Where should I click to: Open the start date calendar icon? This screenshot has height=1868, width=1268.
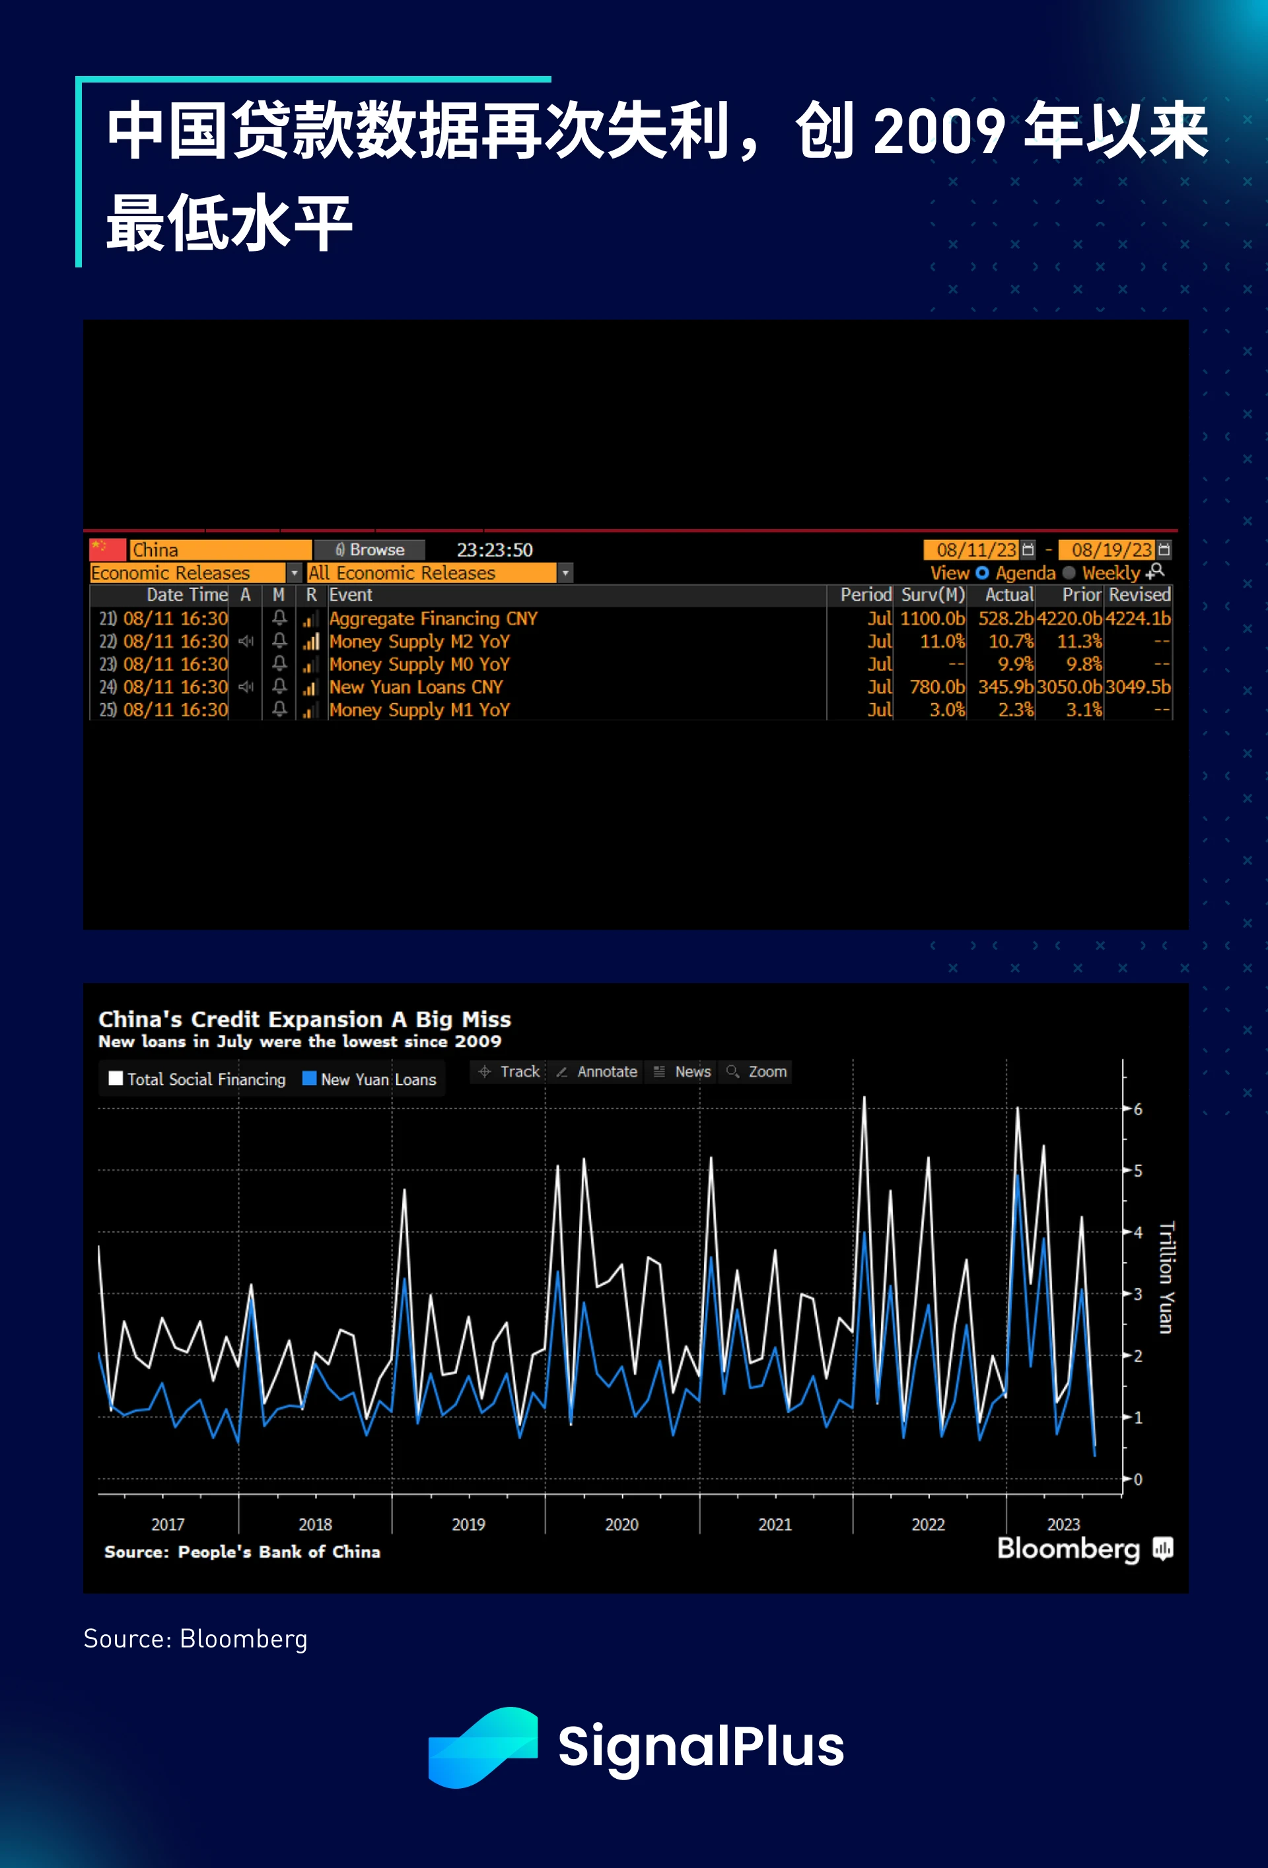tap(1028, 550)
